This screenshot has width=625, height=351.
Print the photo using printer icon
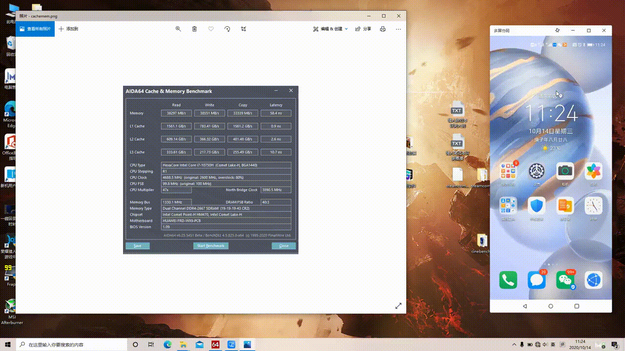[x=383, y=29]
